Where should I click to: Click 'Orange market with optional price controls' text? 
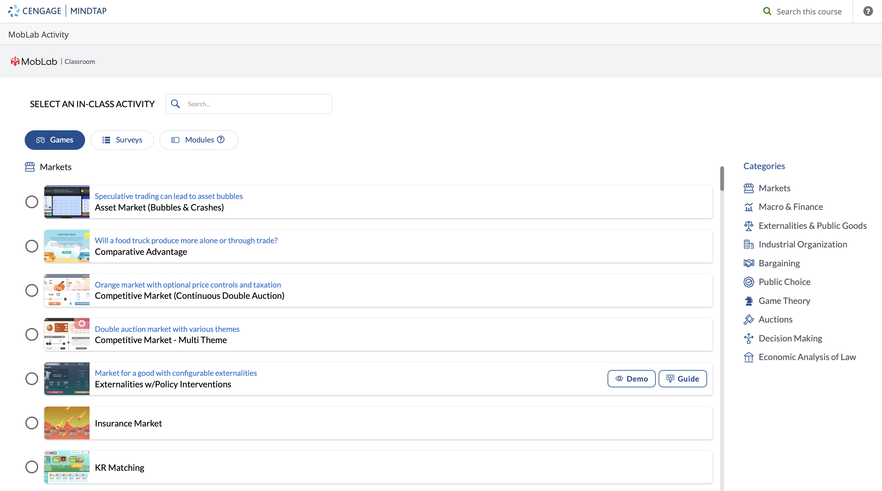pyautogui.click(x=188, y=285)
